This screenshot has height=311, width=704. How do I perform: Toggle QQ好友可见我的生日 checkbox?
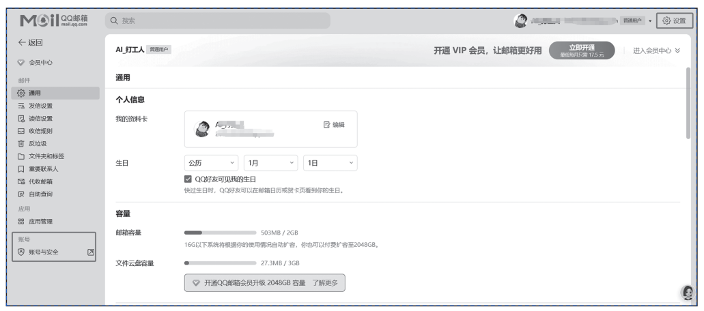pyautogui.click(x=188, y=179)
